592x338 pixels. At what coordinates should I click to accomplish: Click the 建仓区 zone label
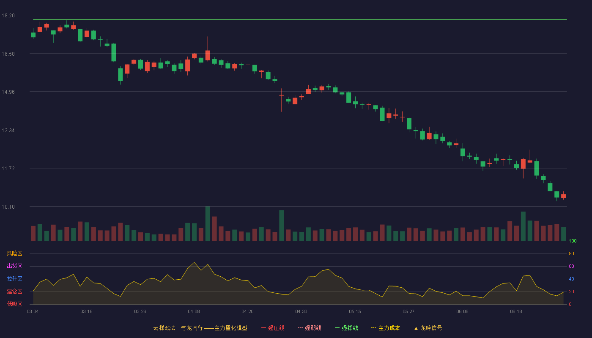14,292
